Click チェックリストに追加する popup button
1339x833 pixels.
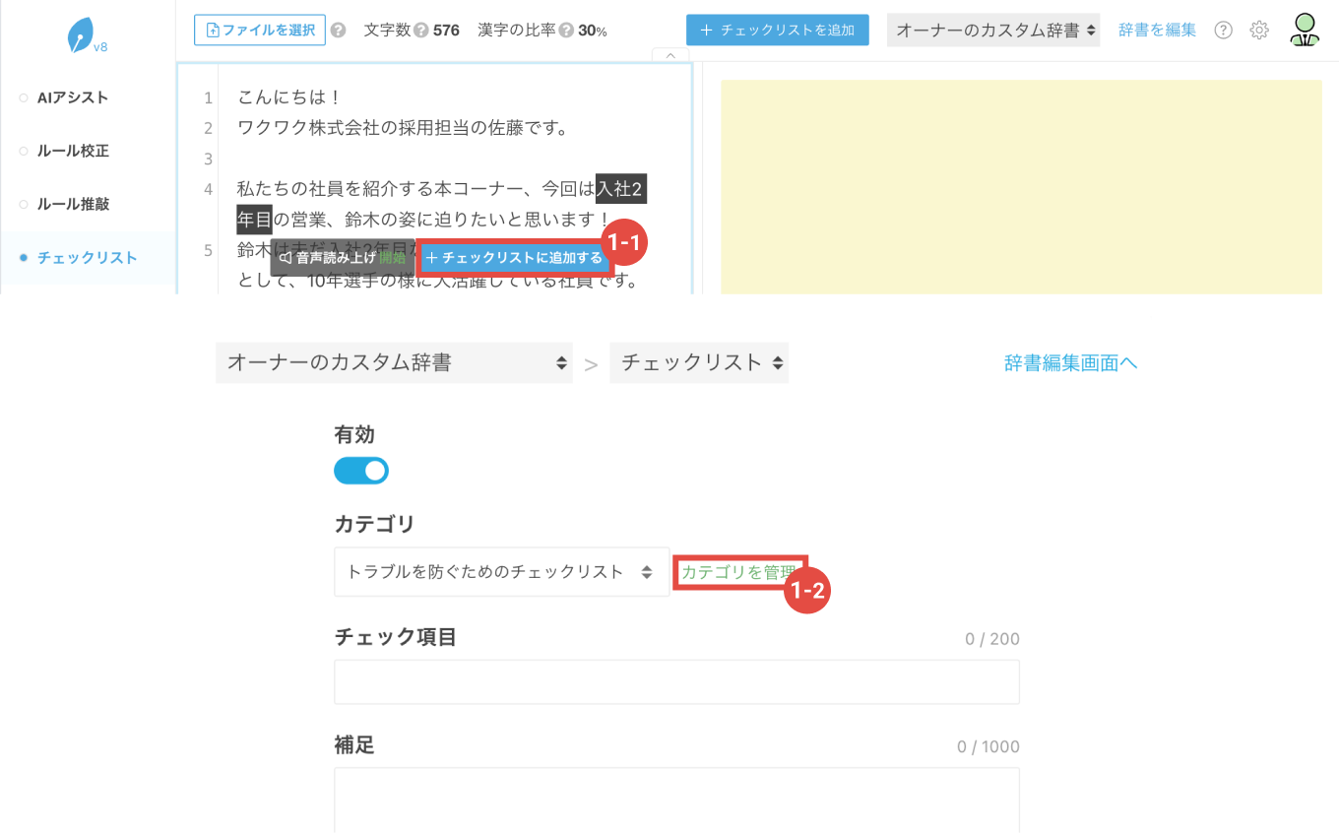514,258
